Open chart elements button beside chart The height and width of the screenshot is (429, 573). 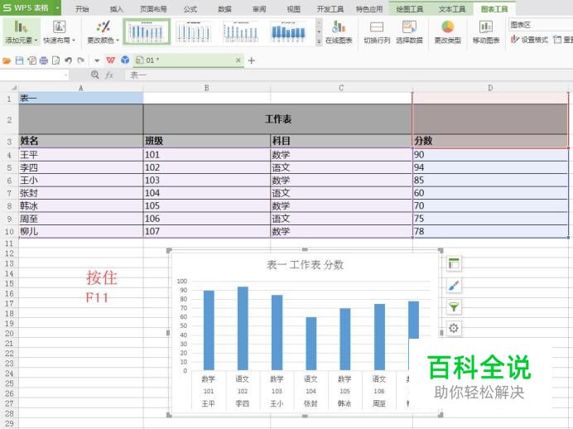[x=454, y=263]
